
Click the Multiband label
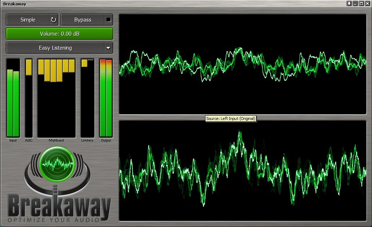coord(56,141)
